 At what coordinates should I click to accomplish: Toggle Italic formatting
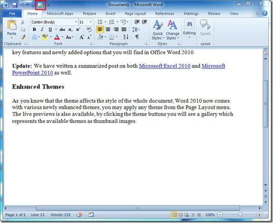(x=42, y=29)
